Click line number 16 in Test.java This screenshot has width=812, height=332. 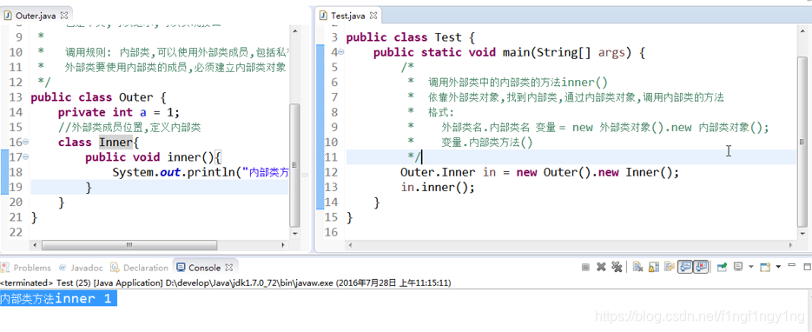331,232
